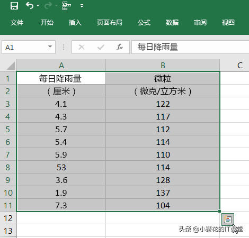Open the Undo history dropdown arrow
Screen dimensions: 249x238
click(38, 6)
